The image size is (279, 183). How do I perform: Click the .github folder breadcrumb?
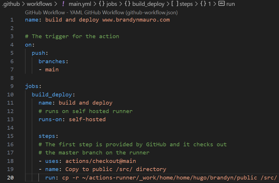point(10,4)
